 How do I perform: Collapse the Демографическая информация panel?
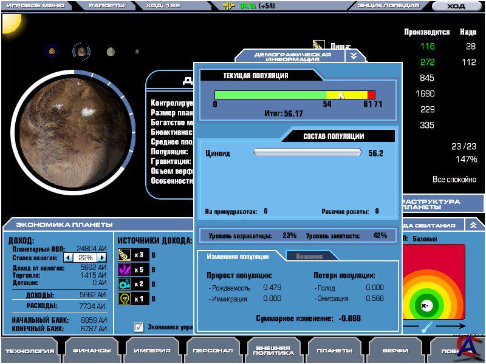pyautogui.click(x=354, y=56)
